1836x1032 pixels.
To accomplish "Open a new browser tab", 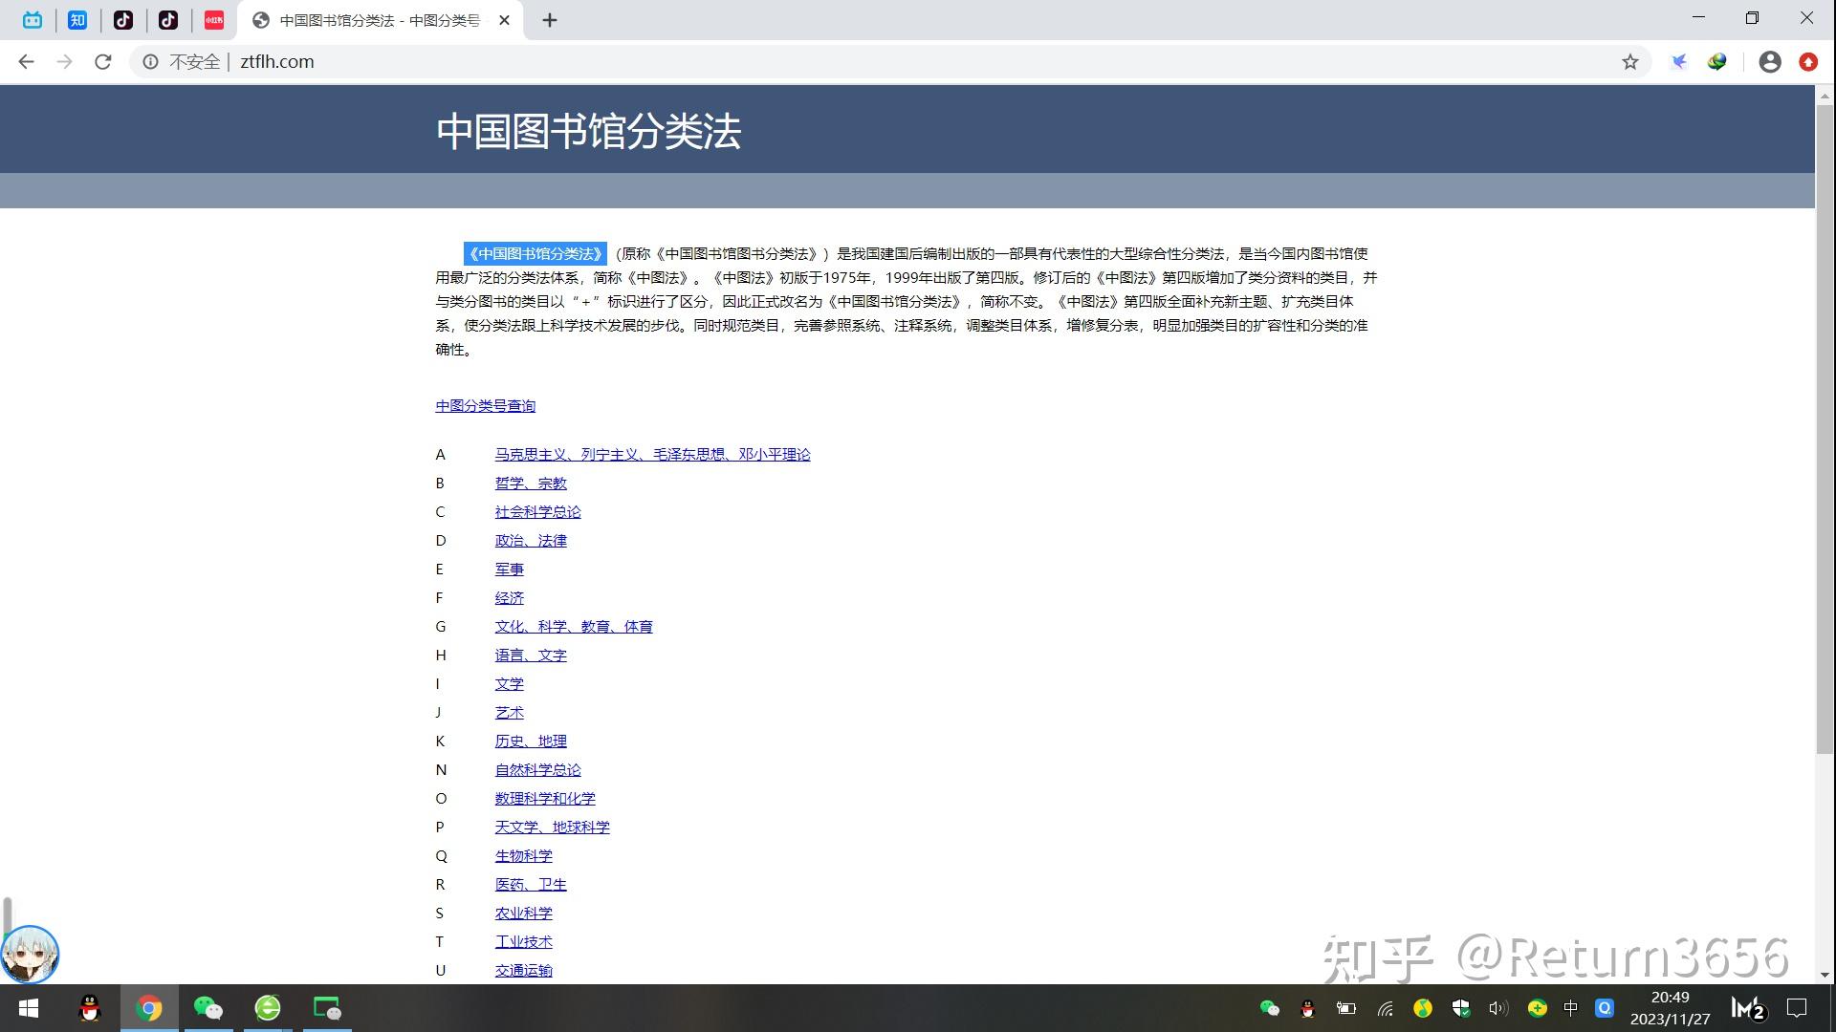I will pyautogui.click(x=549, y=20).
